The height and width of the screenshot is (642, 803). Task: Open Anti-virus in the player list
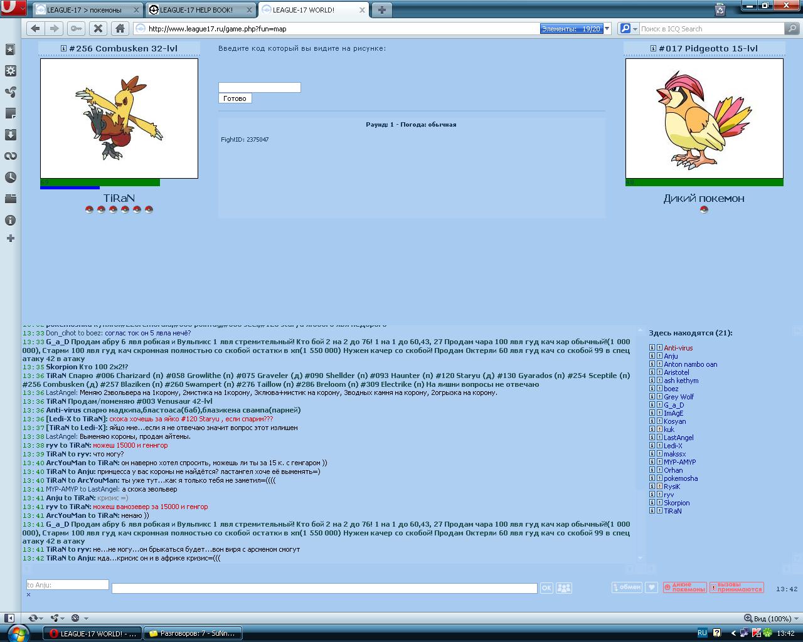click(x=678, y=348)
